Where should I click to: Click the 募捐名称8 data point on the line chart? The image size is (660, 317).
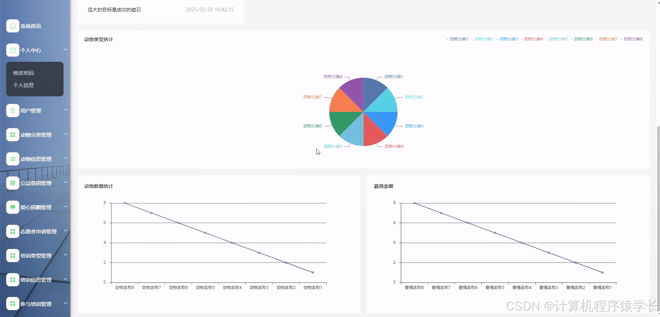click(x=414, y=203)
